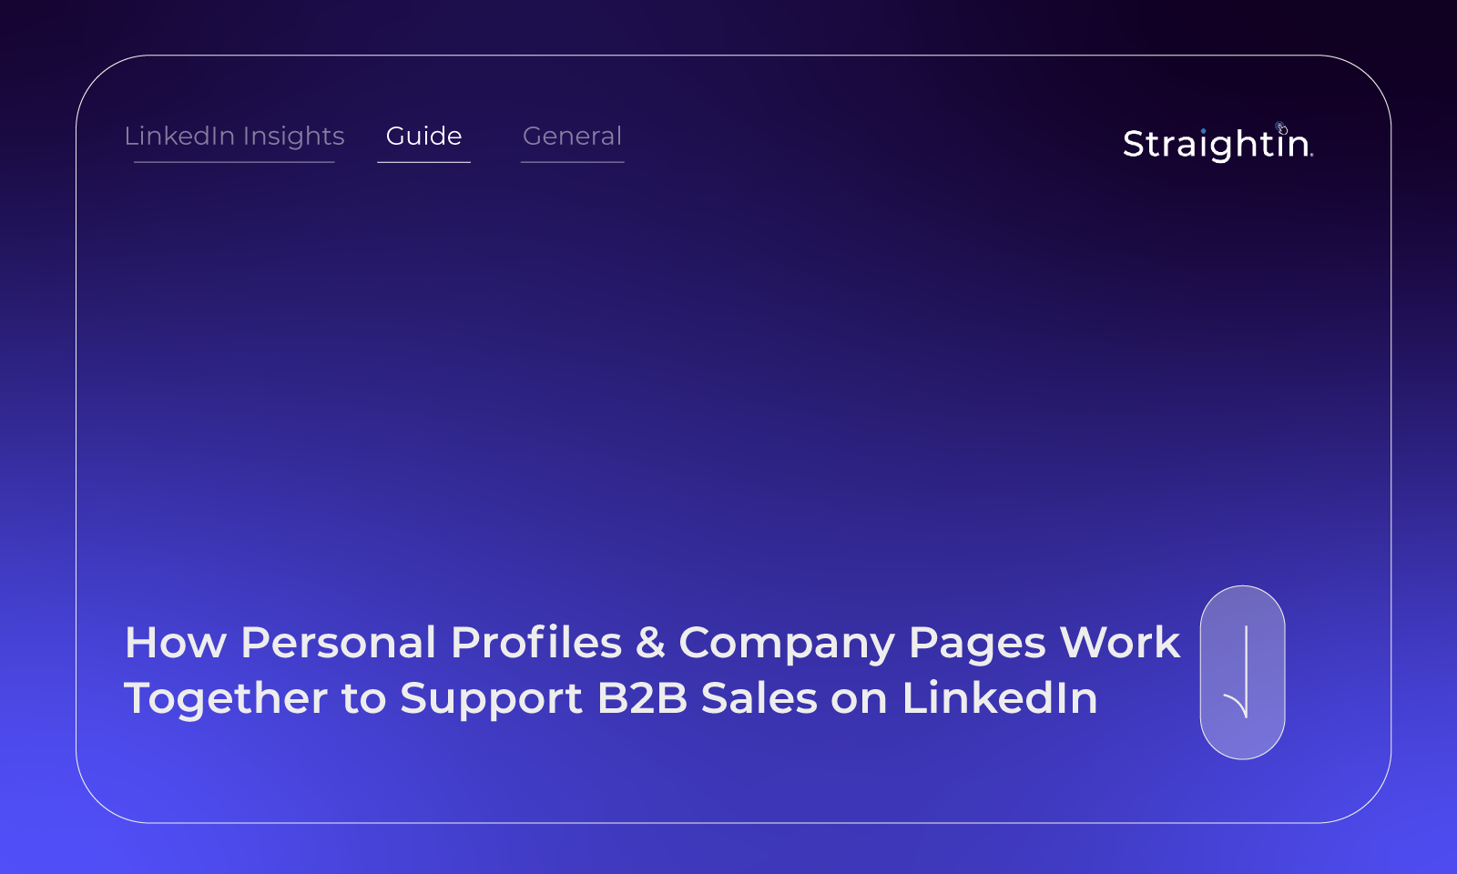Switch to the General tab
Image resolution: width=1457 pixels, height=874 pixels.
tap(572, 136)
